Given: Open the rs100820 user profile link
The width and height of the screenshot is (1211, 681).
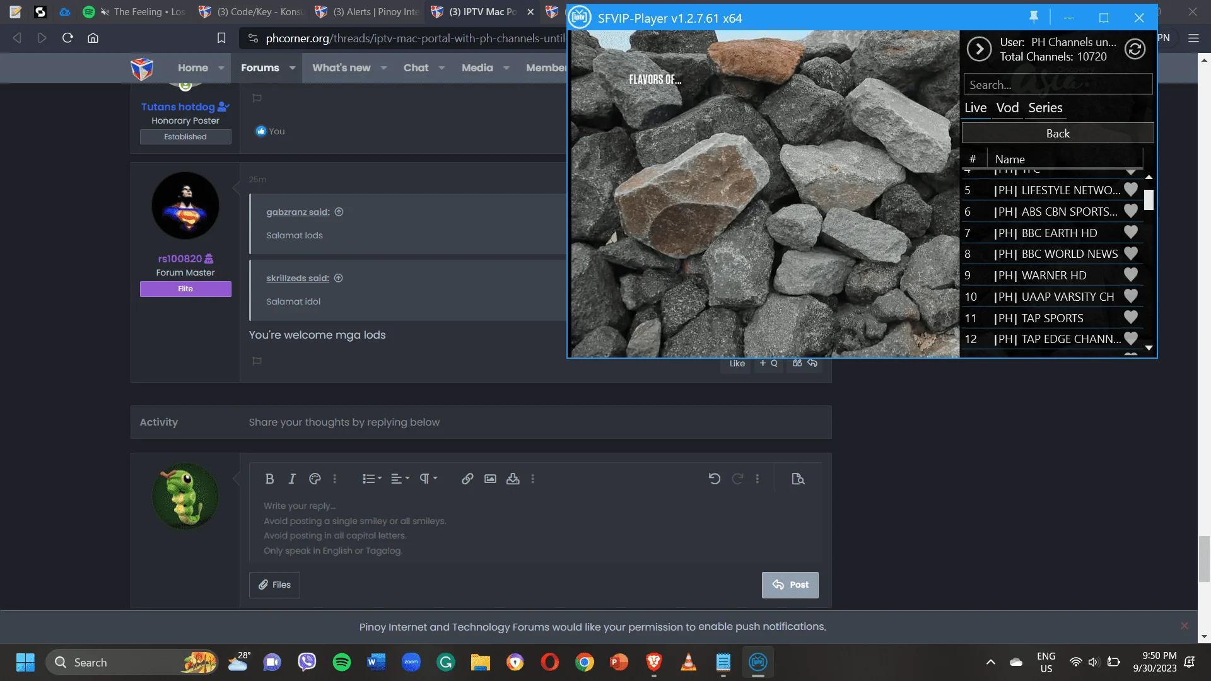Looking at the screenshot, I should coord(180,259).
